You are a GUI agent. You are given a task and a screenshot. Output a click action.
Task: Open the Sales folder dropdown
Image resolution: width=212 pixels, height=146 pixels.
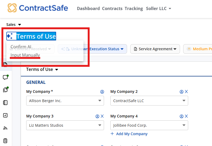(x=13, y=25)
